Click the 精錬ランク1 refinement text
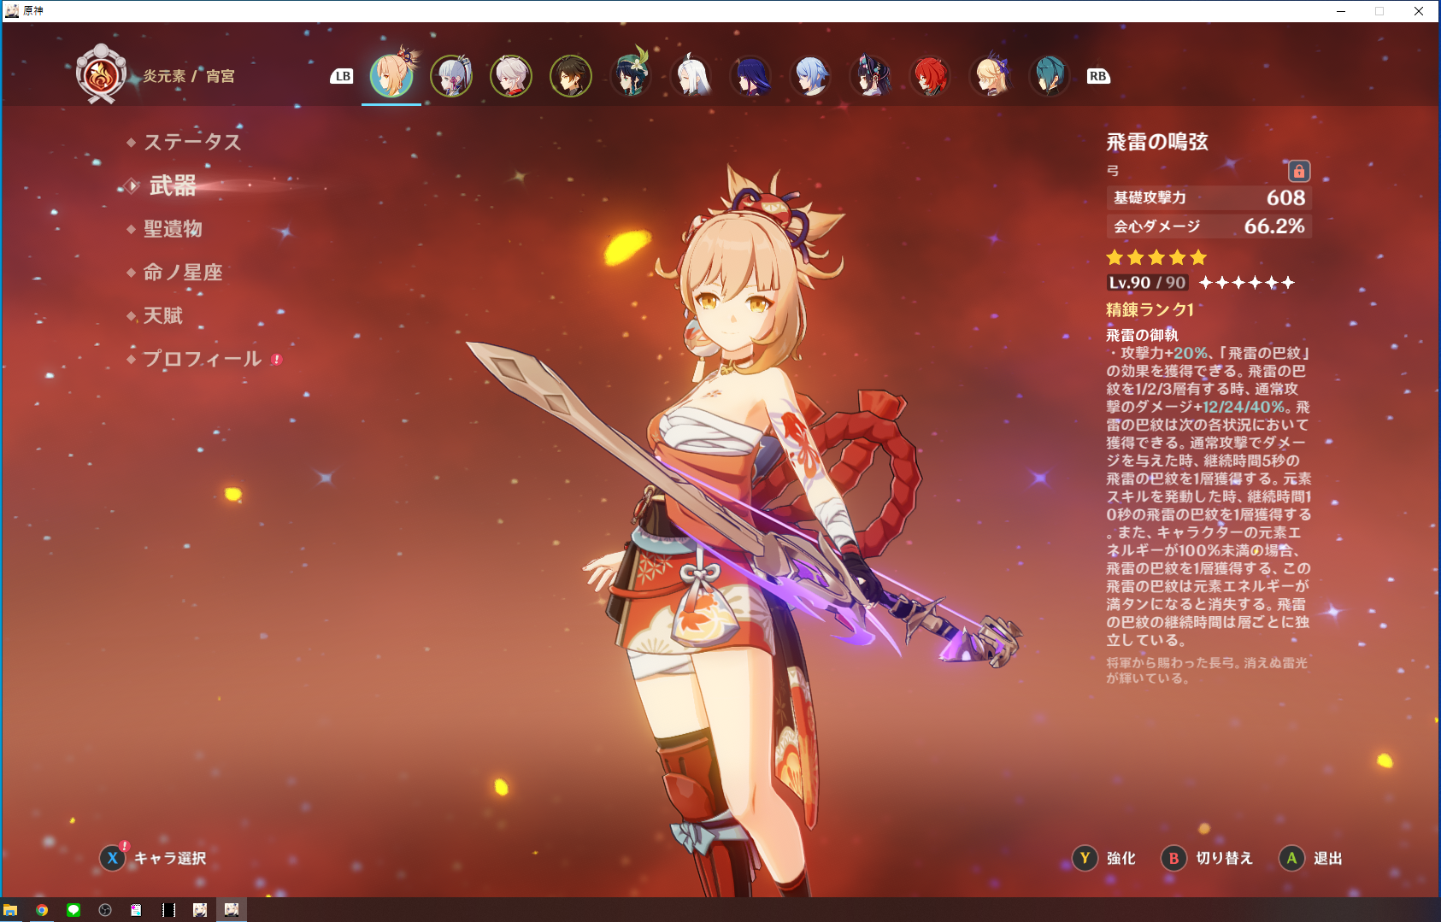This screenshot has width=1441, height=922. (1150, 309)
